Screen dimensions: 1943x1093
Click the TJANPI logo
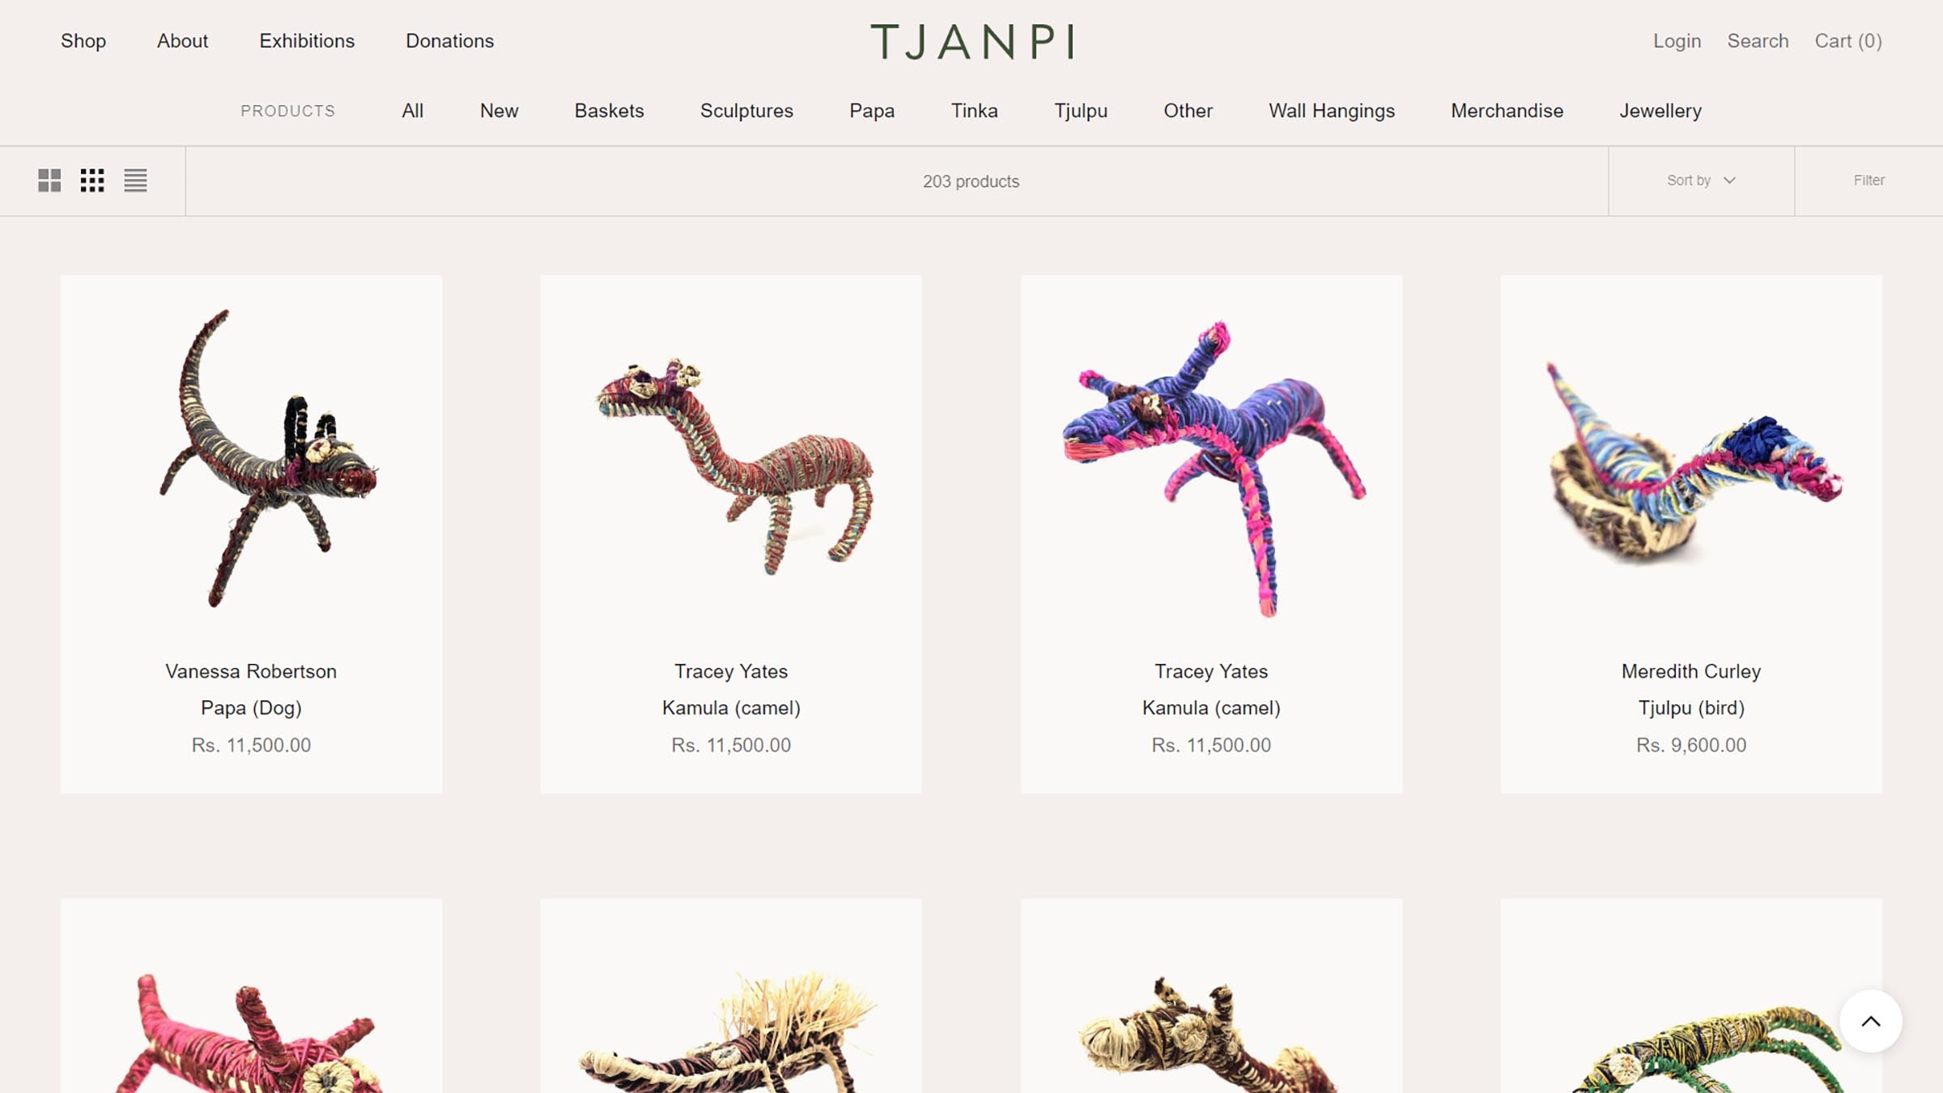click(x=971, y=41)
